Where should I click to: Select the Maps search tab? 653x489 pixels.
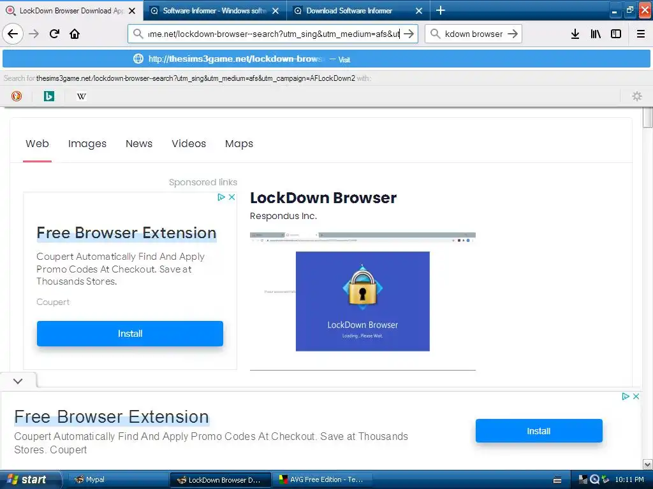click(239, 143)
